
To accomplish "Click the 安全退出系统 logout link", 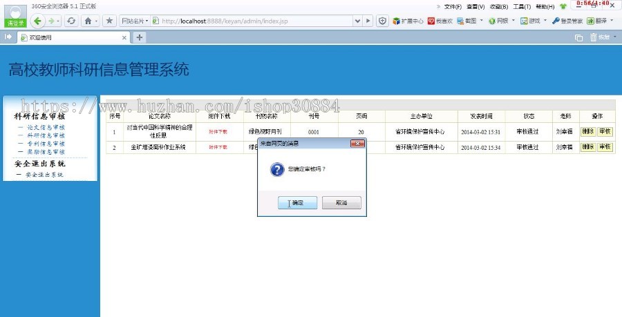I will [x=44, y=174].
